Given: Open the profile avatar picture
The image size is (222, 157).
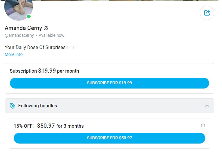Looking at the screenshot, I should coord(19,9).
